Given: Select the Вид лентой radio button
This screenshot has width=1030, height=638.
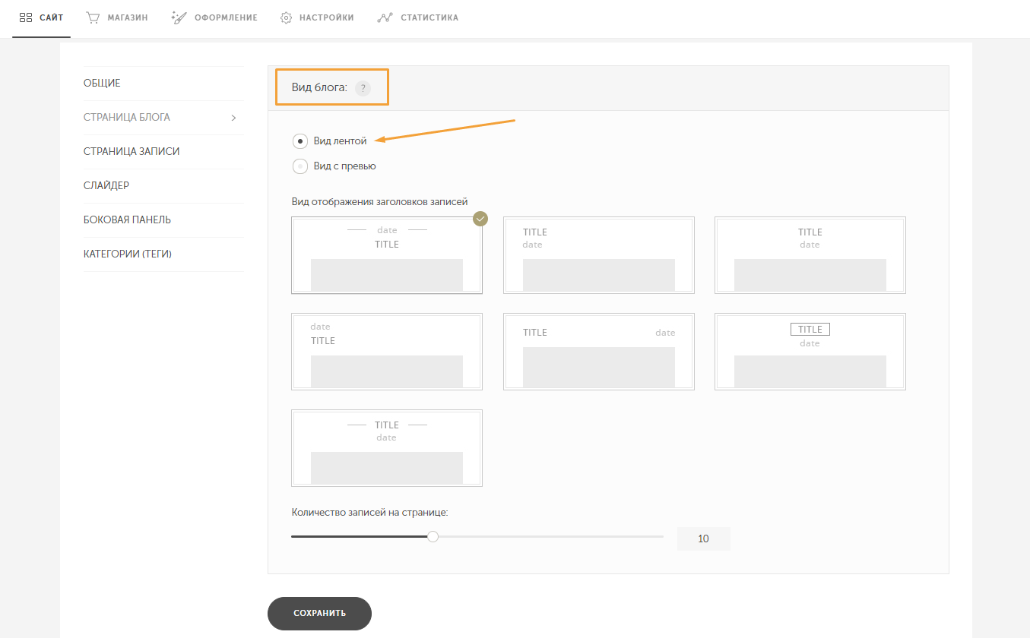Looking at the screenshot, I should 300,141.
